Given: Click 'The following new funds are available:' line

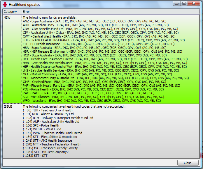Looking at the screenshot, I should [50, 17].
